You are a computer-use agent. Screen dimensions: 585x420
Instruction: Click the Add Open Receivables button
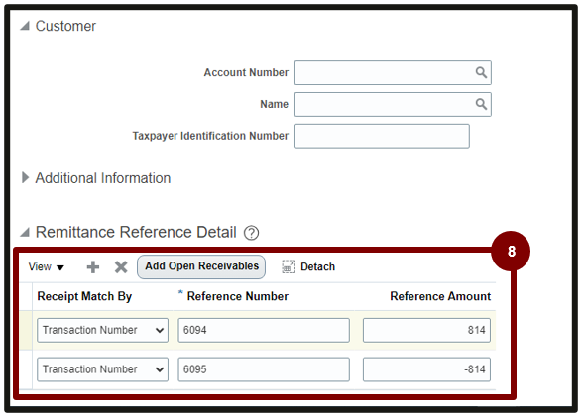click(201, 266)
